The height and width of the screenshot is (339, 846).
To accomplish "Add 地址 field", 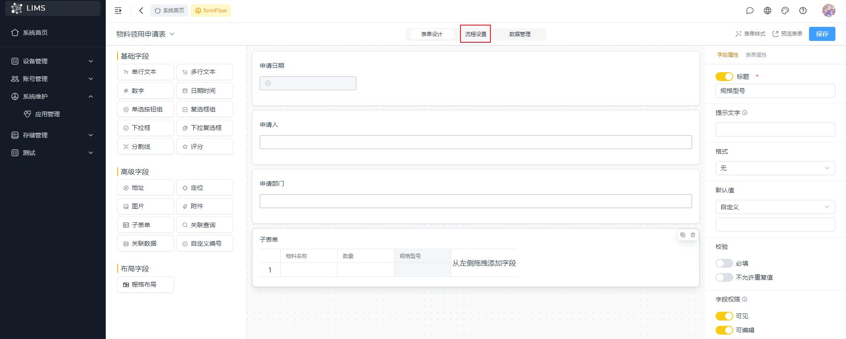I will pyautogui.click(x=145, y=188).
